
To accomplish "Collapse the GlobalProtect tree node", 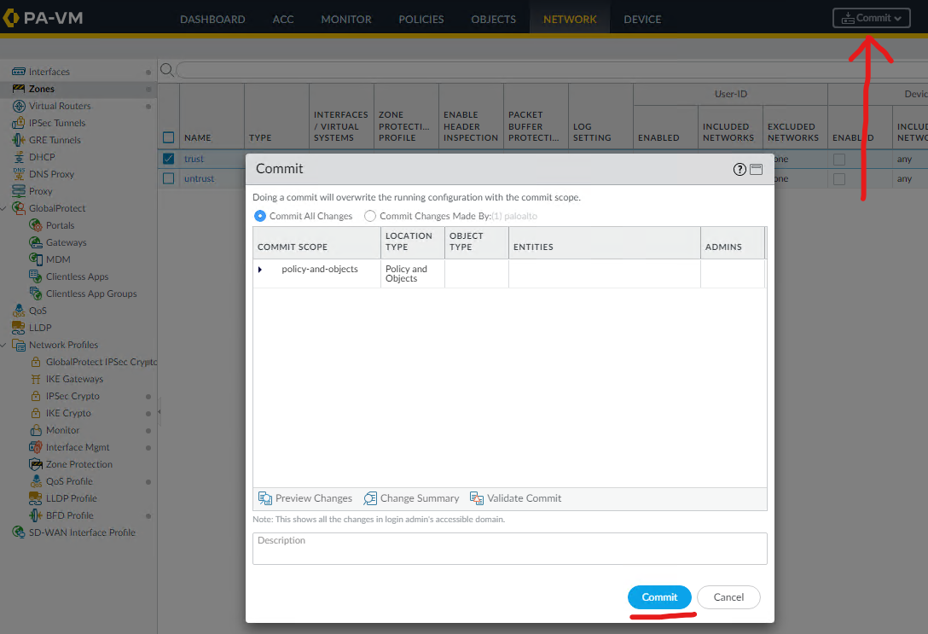I will click(x=5, y=208).
